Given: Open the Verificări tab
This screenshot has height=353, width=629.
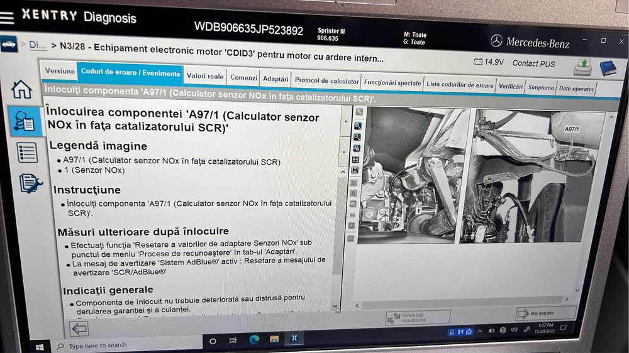Looking at the screenshot, I should (x=510, y=87).
